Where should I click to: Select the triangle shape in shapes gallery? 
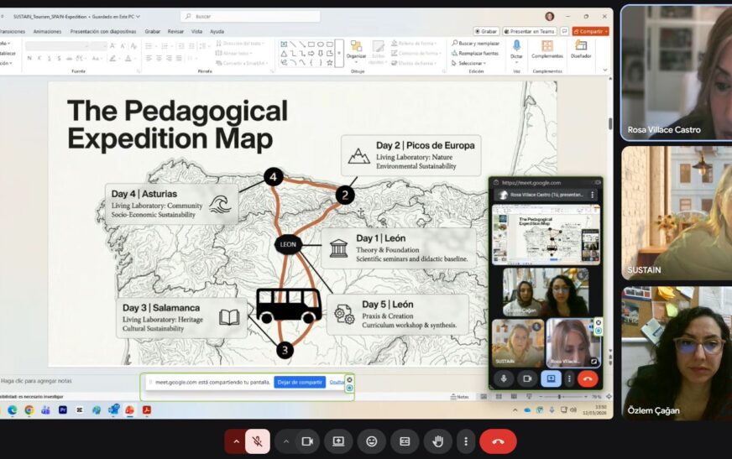284,54
